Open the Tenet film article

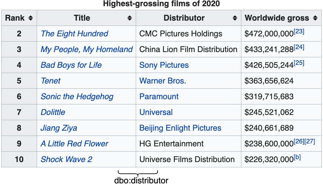click(x=50, y=81)
